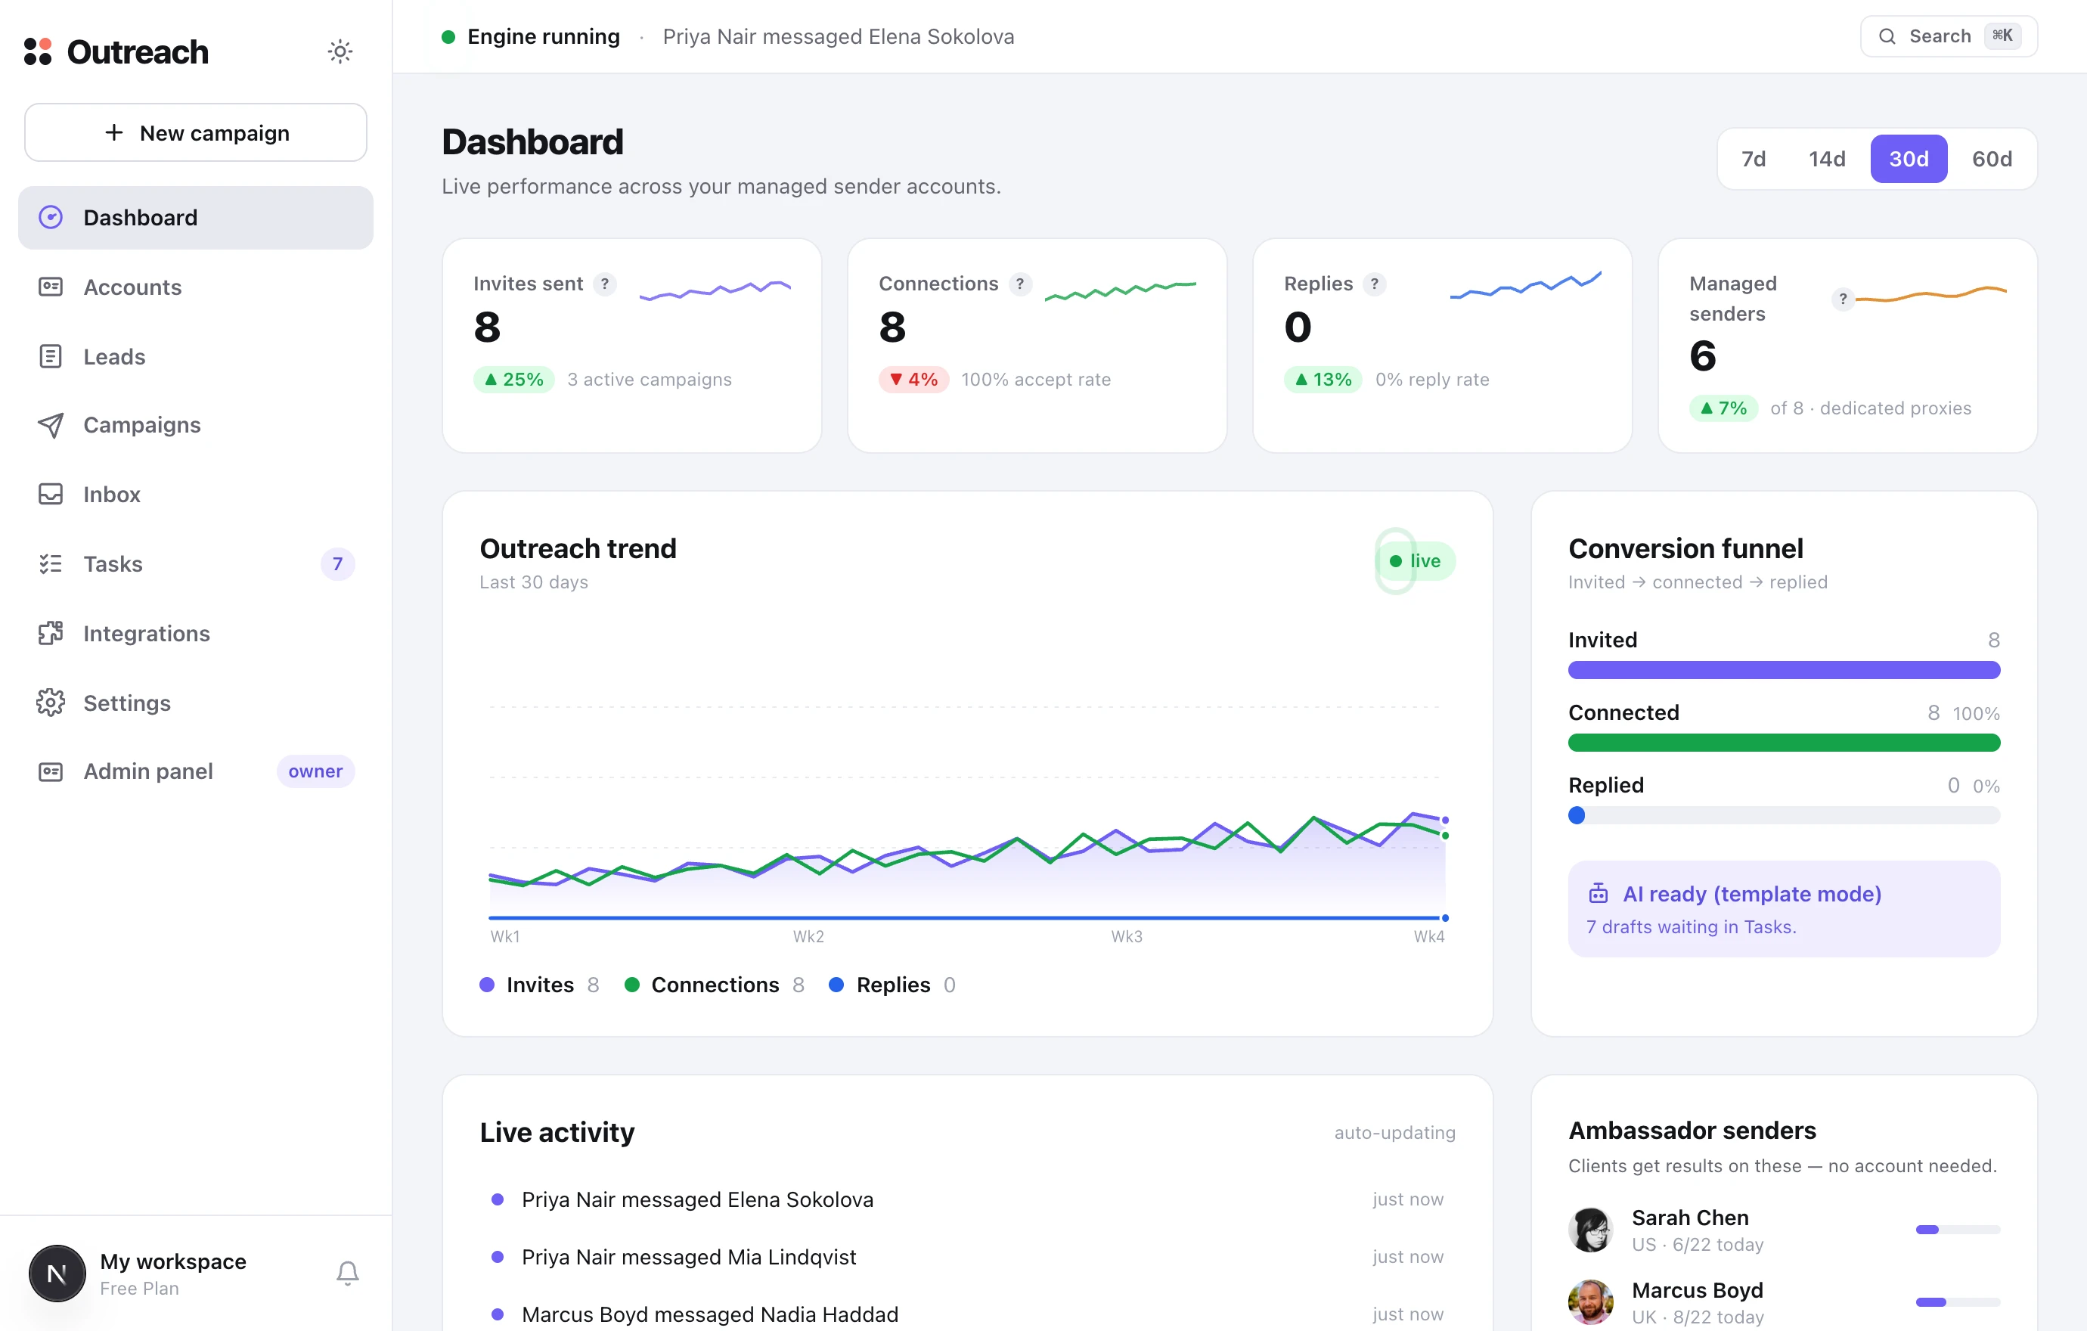The width and height of the screenshot is (2087, 1331).
Task: Click the Tasks count badge 7
Action: [338, 563]
